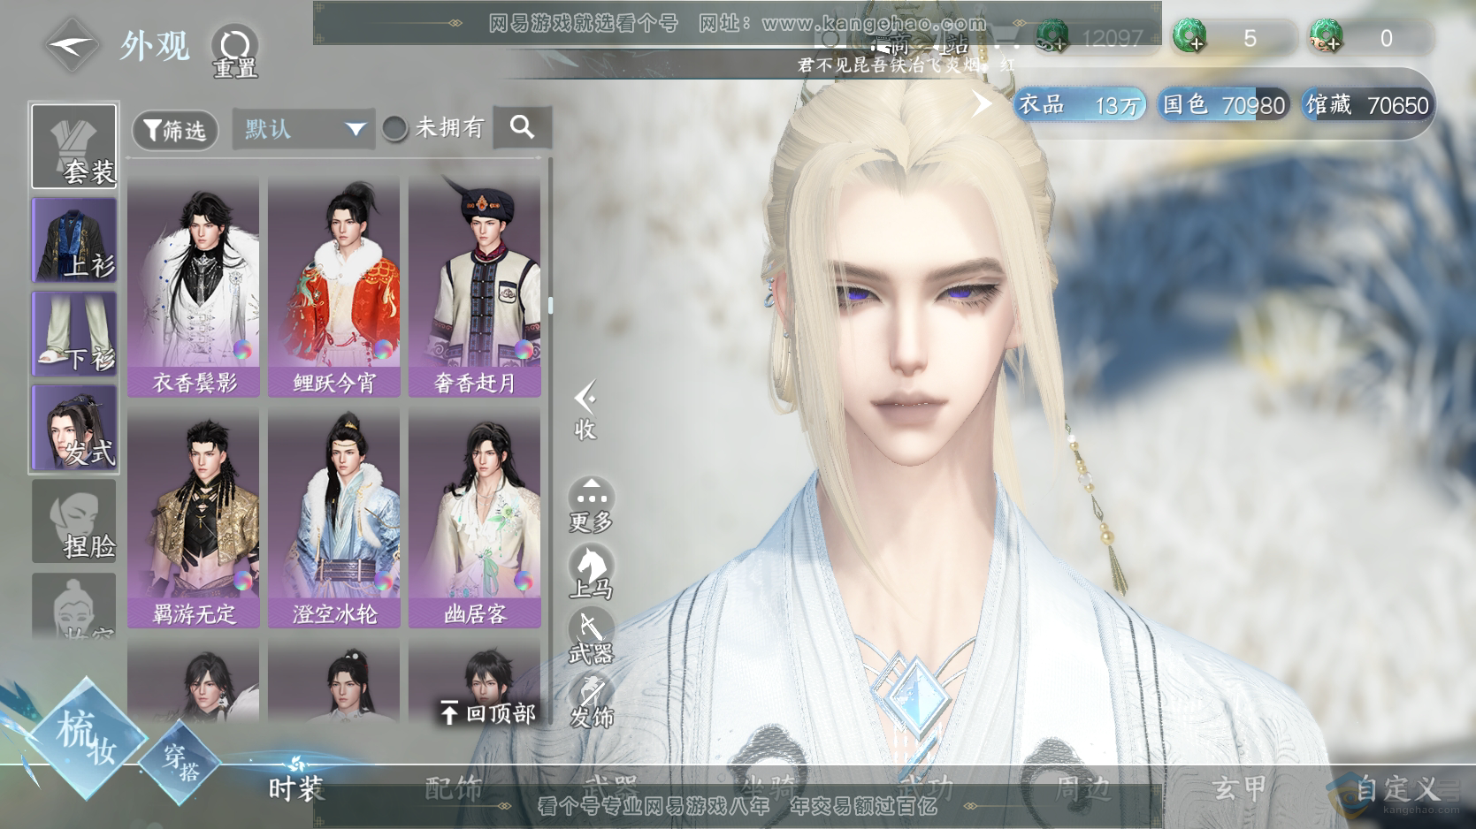Click the search magnifier icon
The image size is (1476, 829).
pos(523,128)
